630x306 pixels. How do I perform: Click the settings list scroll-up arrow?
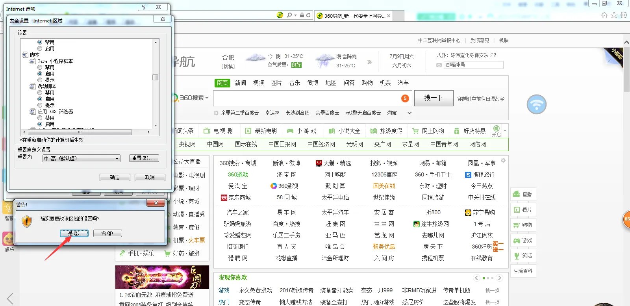point(156,42)
